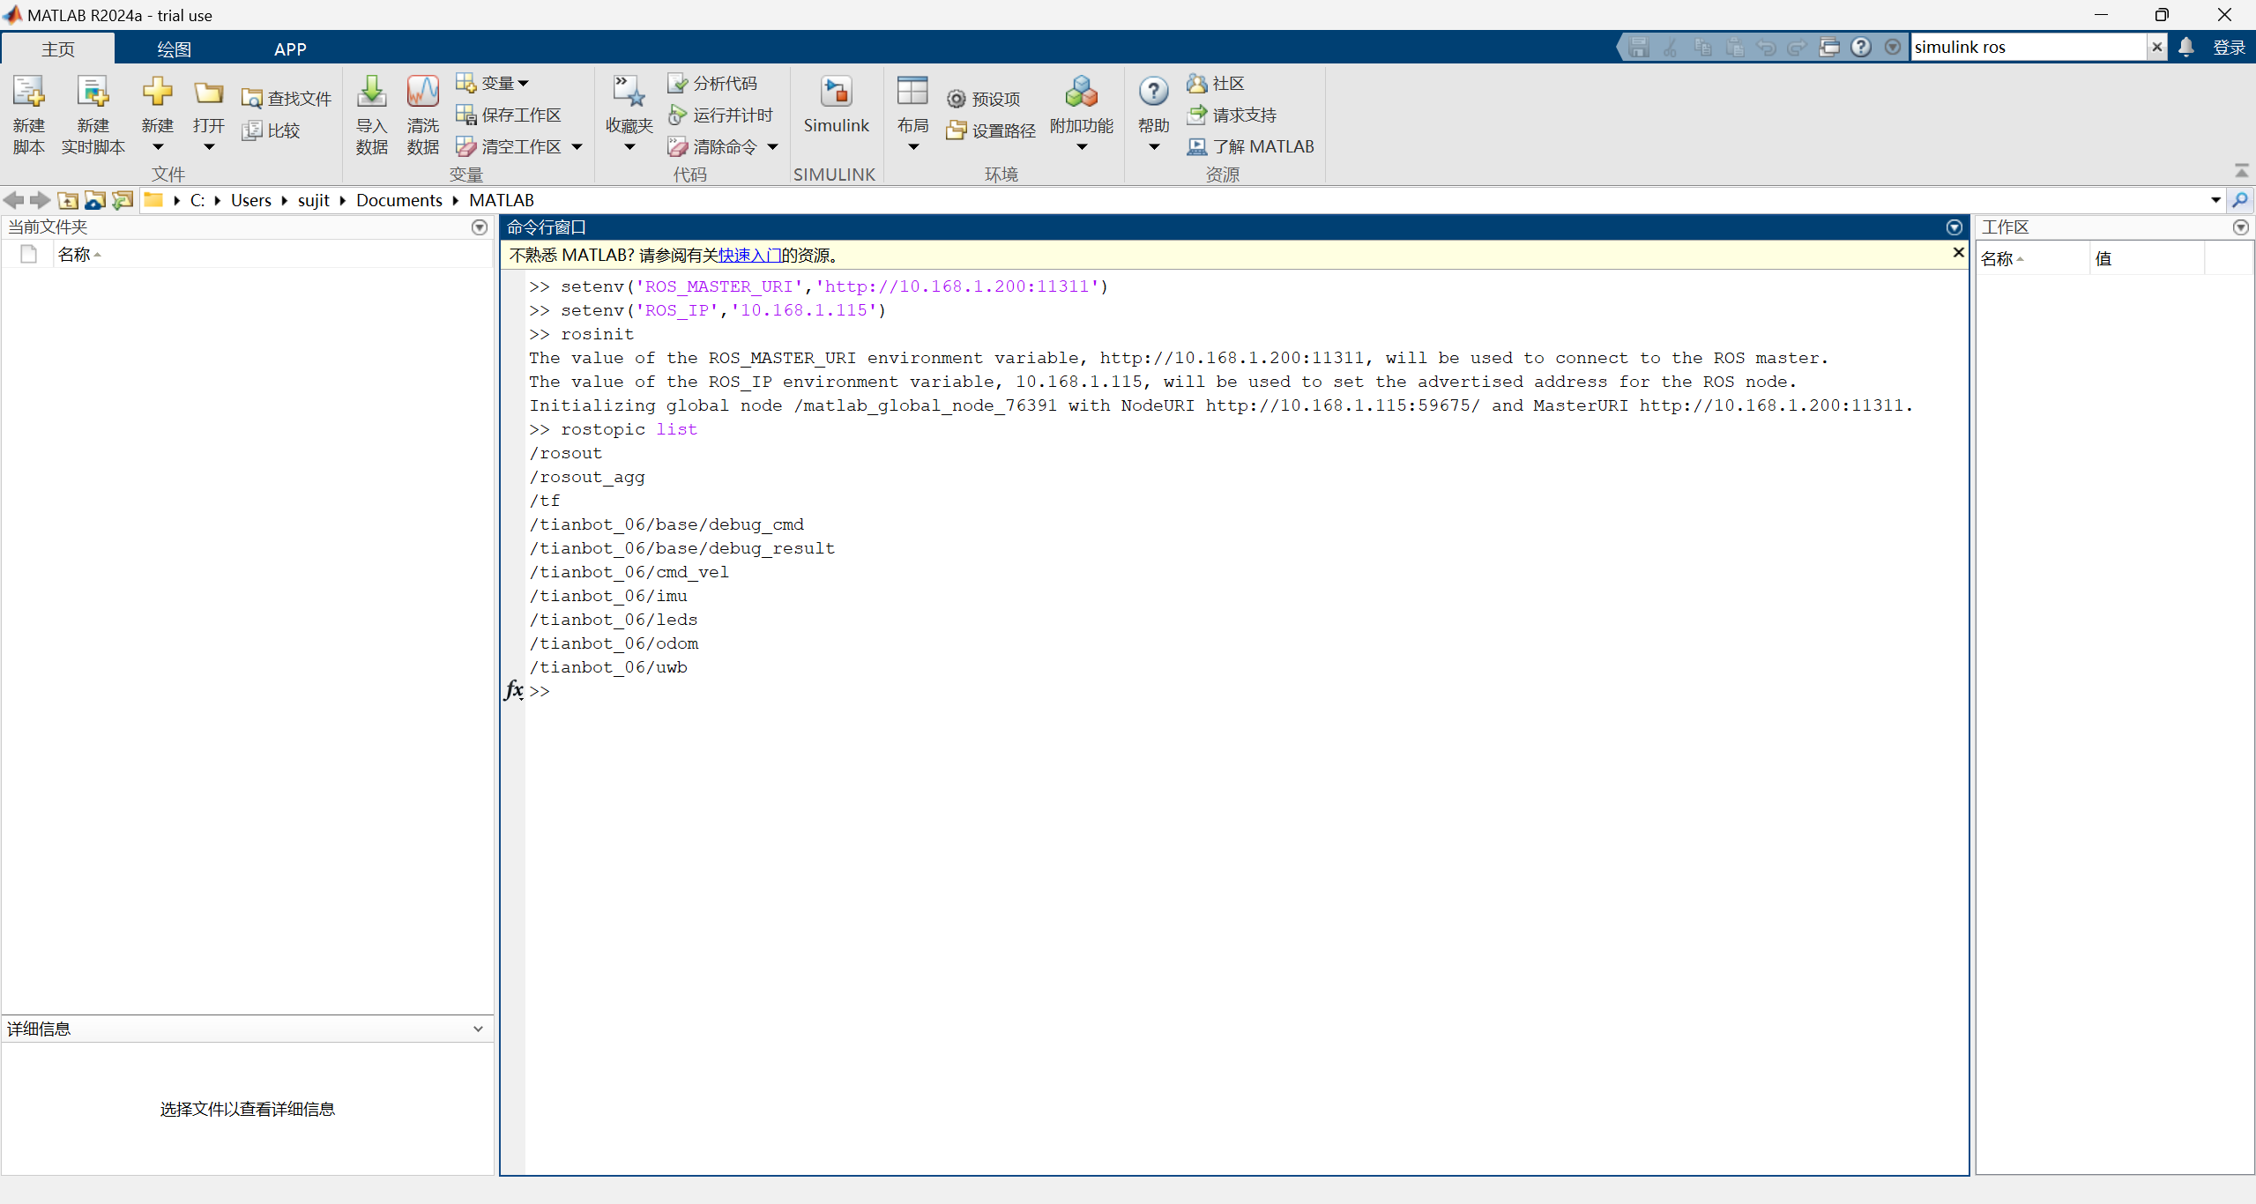Click Import Data (导入数据) icon
This screenshot has height=1204, width=2256.
(x=371, y=93)
